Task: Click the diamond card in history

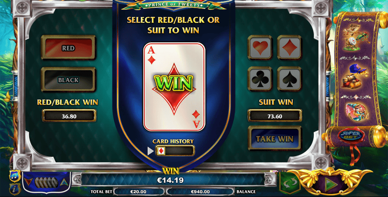Action: (x=161, y=151)
